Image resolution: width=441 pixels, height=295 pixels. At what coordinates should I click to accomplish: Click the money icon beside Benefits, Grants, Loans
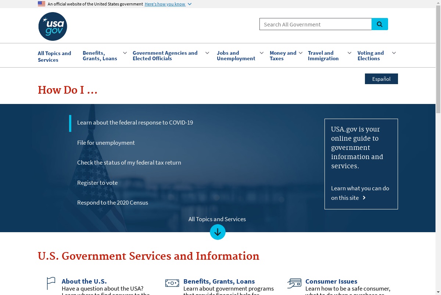pyautogui.click(x=172, y=283)
